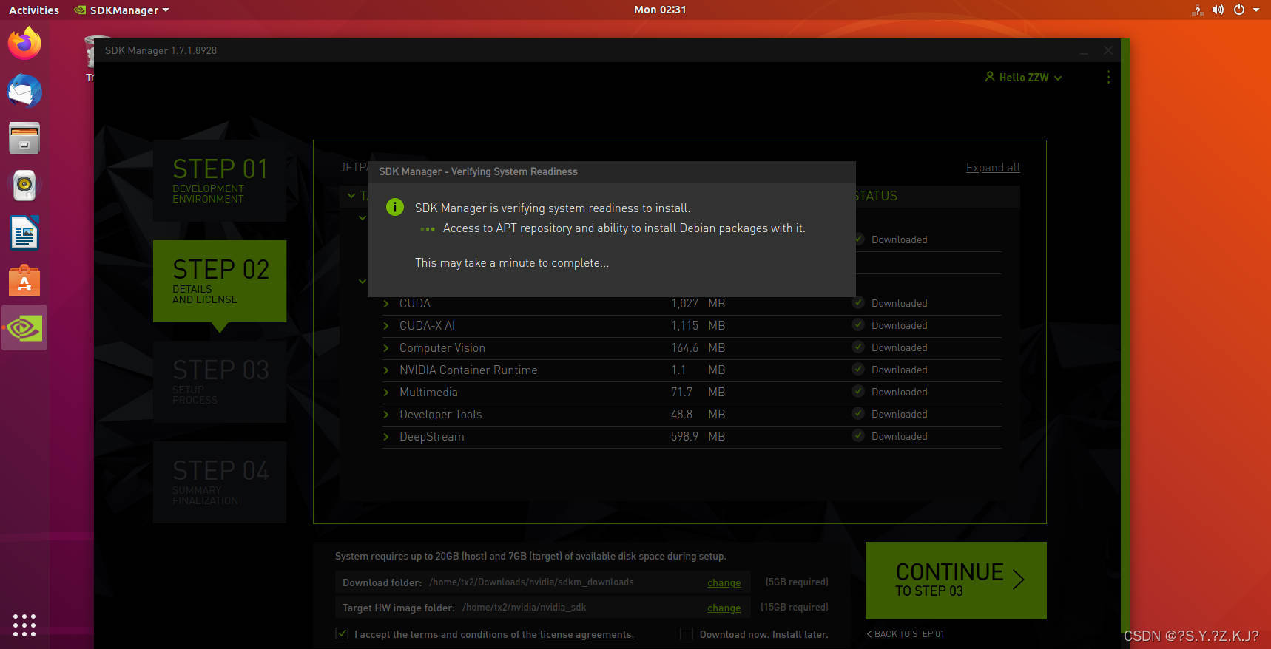
Task: Open the Activities overview
Action: click(x=34, y=10)
